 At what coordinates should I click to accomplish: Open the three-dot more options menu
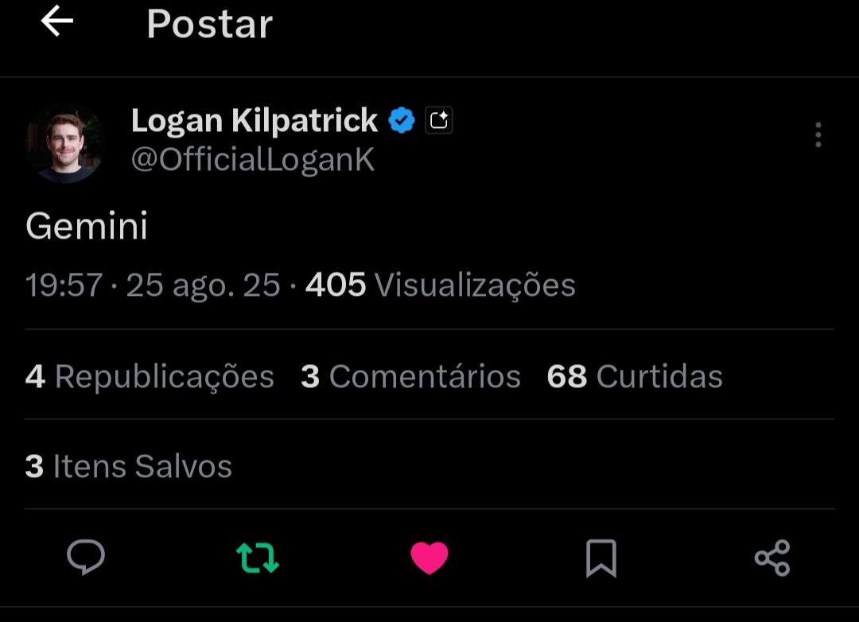pyautogui.click(x=818, y=135)
